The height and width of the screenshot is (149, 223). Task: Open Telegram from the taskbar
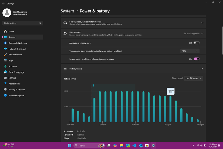pos(134,146)
